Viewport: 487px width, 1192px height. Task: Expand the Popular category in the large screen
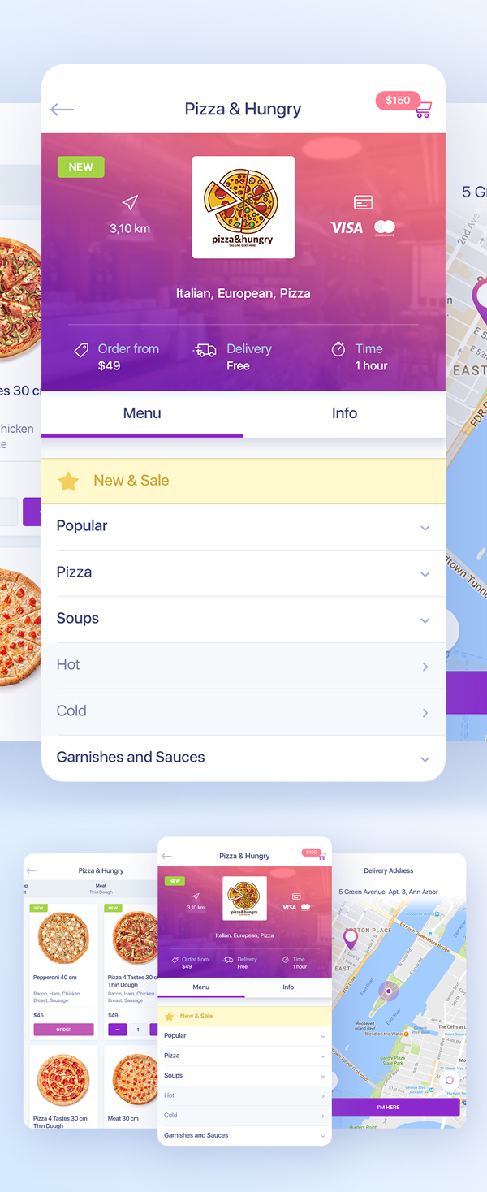[425, 528]
